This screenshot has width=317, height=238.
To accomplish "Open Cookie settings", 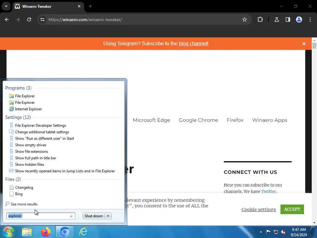I will coord(258,209).
